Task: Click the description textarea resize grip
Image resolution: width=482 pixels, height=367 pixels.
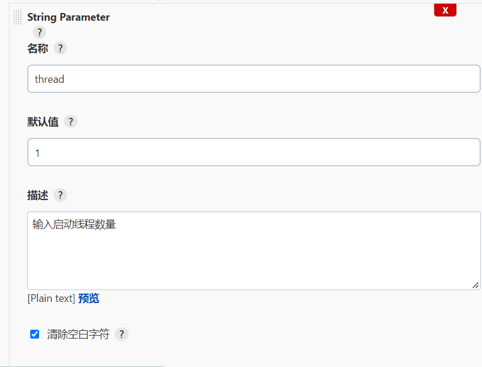Action: [475, 285]
